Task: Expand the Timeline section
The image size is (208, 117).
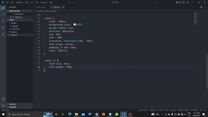Action: point(19,107)
